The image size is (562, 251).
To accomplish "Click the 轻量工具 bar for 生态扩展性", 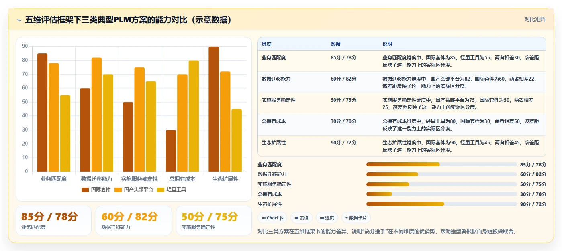I will click(237, 140).
